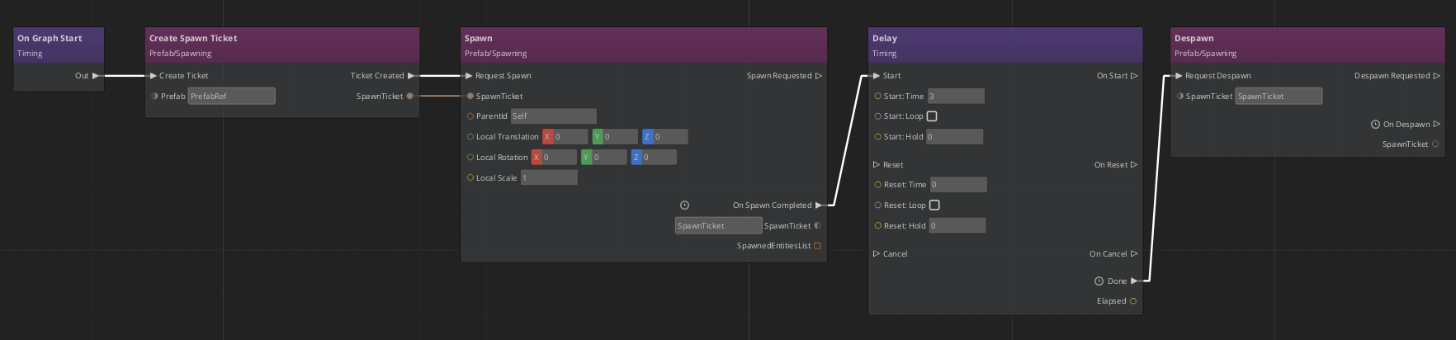Click the PrefabRef field in Create Spawn Ticket
The image size is (1456, 340).
coord(231,97)
